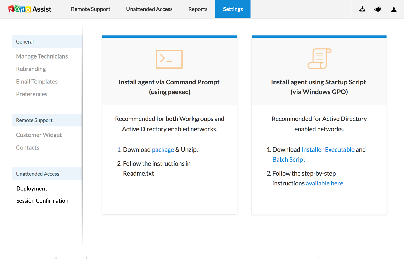
Task: Switch to the Unattended Access tab
Action: pyautogui.click(x=149, y=9)
